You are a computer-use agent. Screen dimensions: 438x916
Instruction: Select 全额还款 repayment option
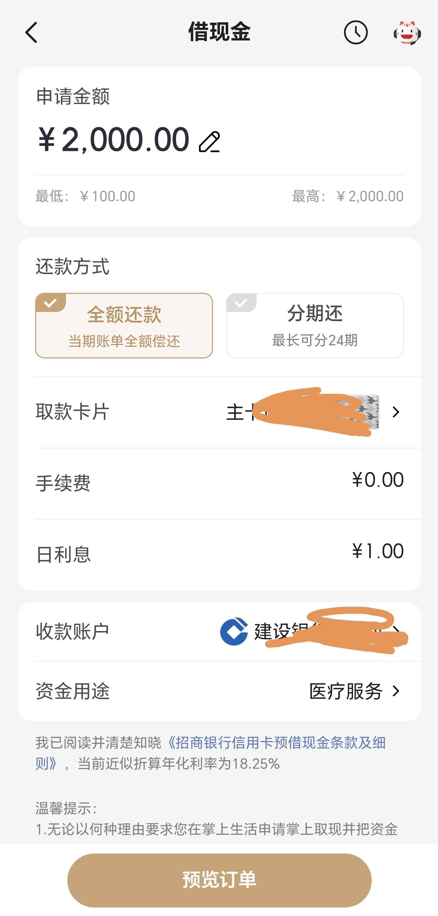[x=124, y=325]
